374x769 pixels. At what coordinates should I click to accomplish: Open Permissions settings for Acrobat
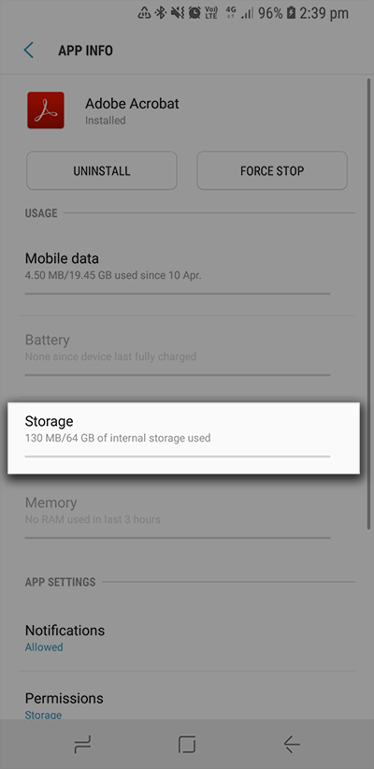pyautogui.click(x=187, y=705)
